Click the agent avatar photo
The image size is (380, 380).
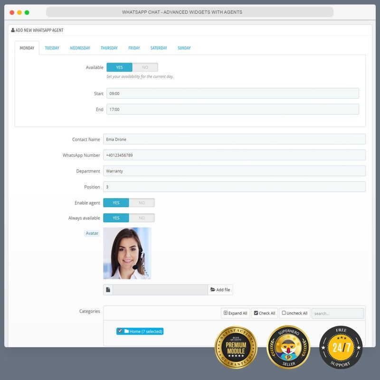[x=127, y=253]
